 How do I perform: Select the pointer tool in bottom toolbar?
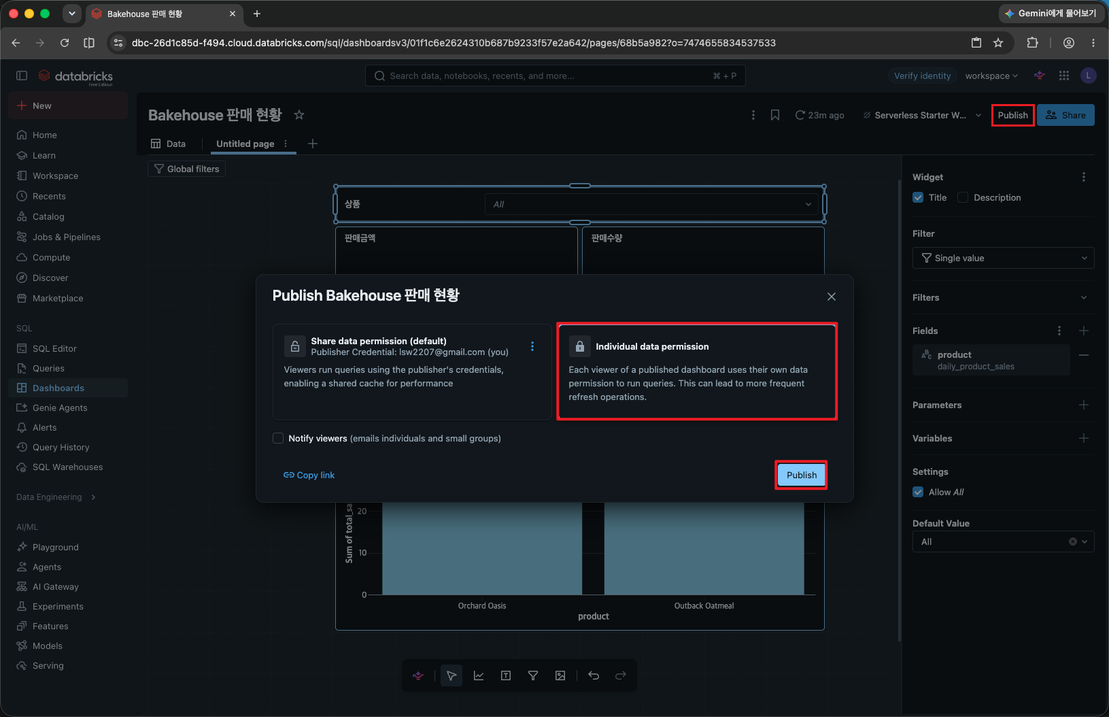tap(451, 676)
